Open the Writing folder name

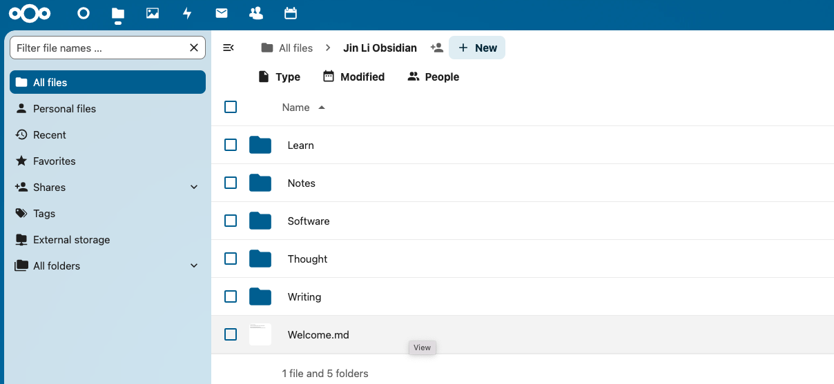[x=304, y=297]
